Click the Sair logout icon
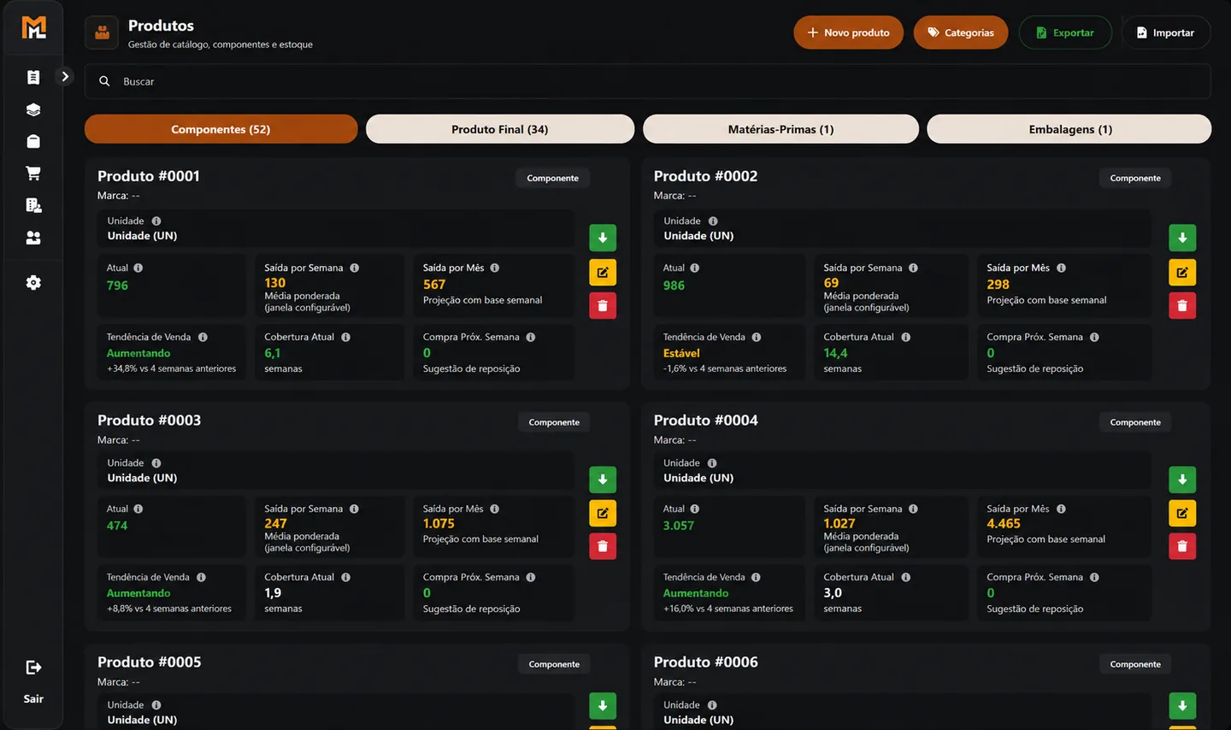The width and height of the screenshot is (1231, 730). coord(33,668)
